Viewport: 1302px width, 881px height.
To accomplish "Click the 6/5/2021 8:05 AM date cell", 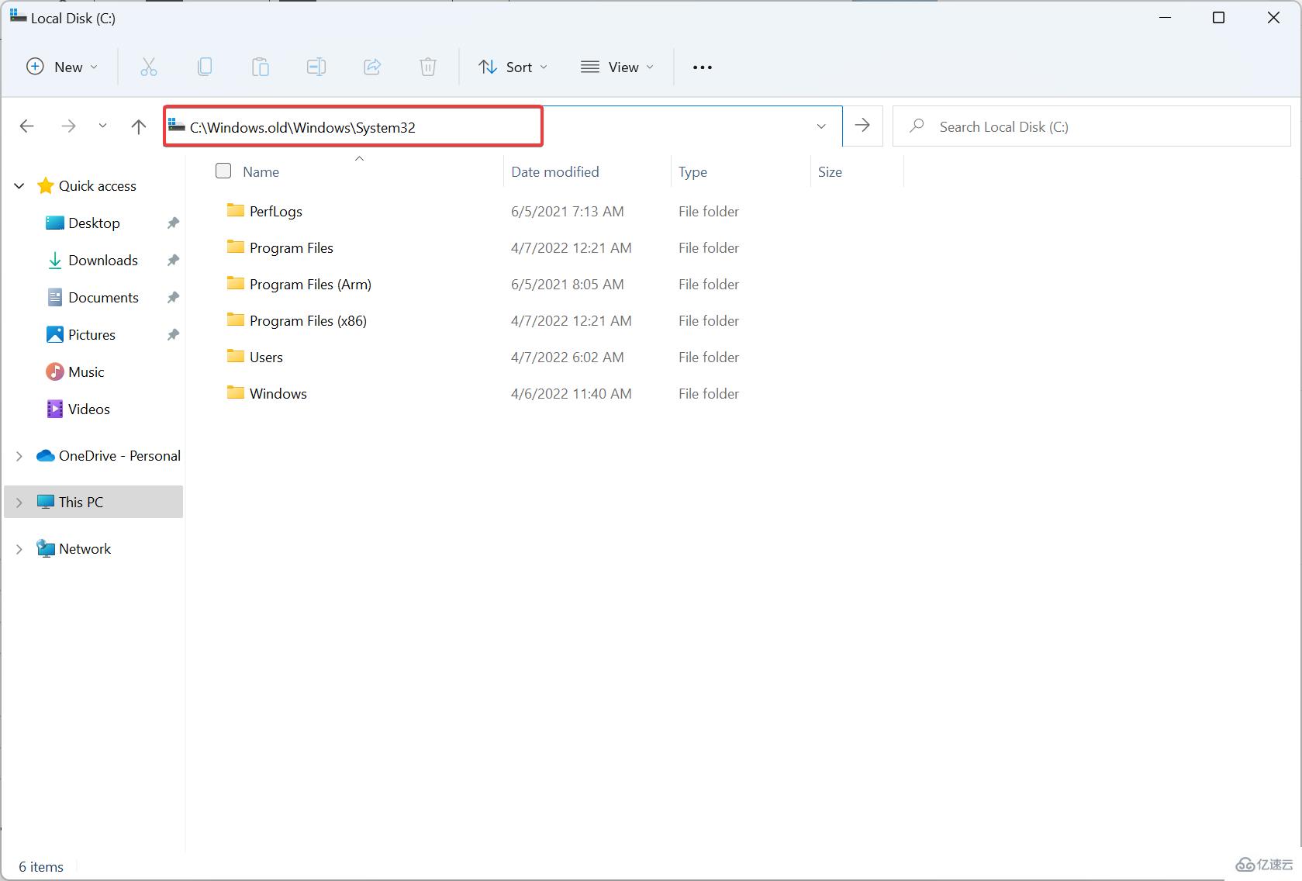I will coord(567,284).
